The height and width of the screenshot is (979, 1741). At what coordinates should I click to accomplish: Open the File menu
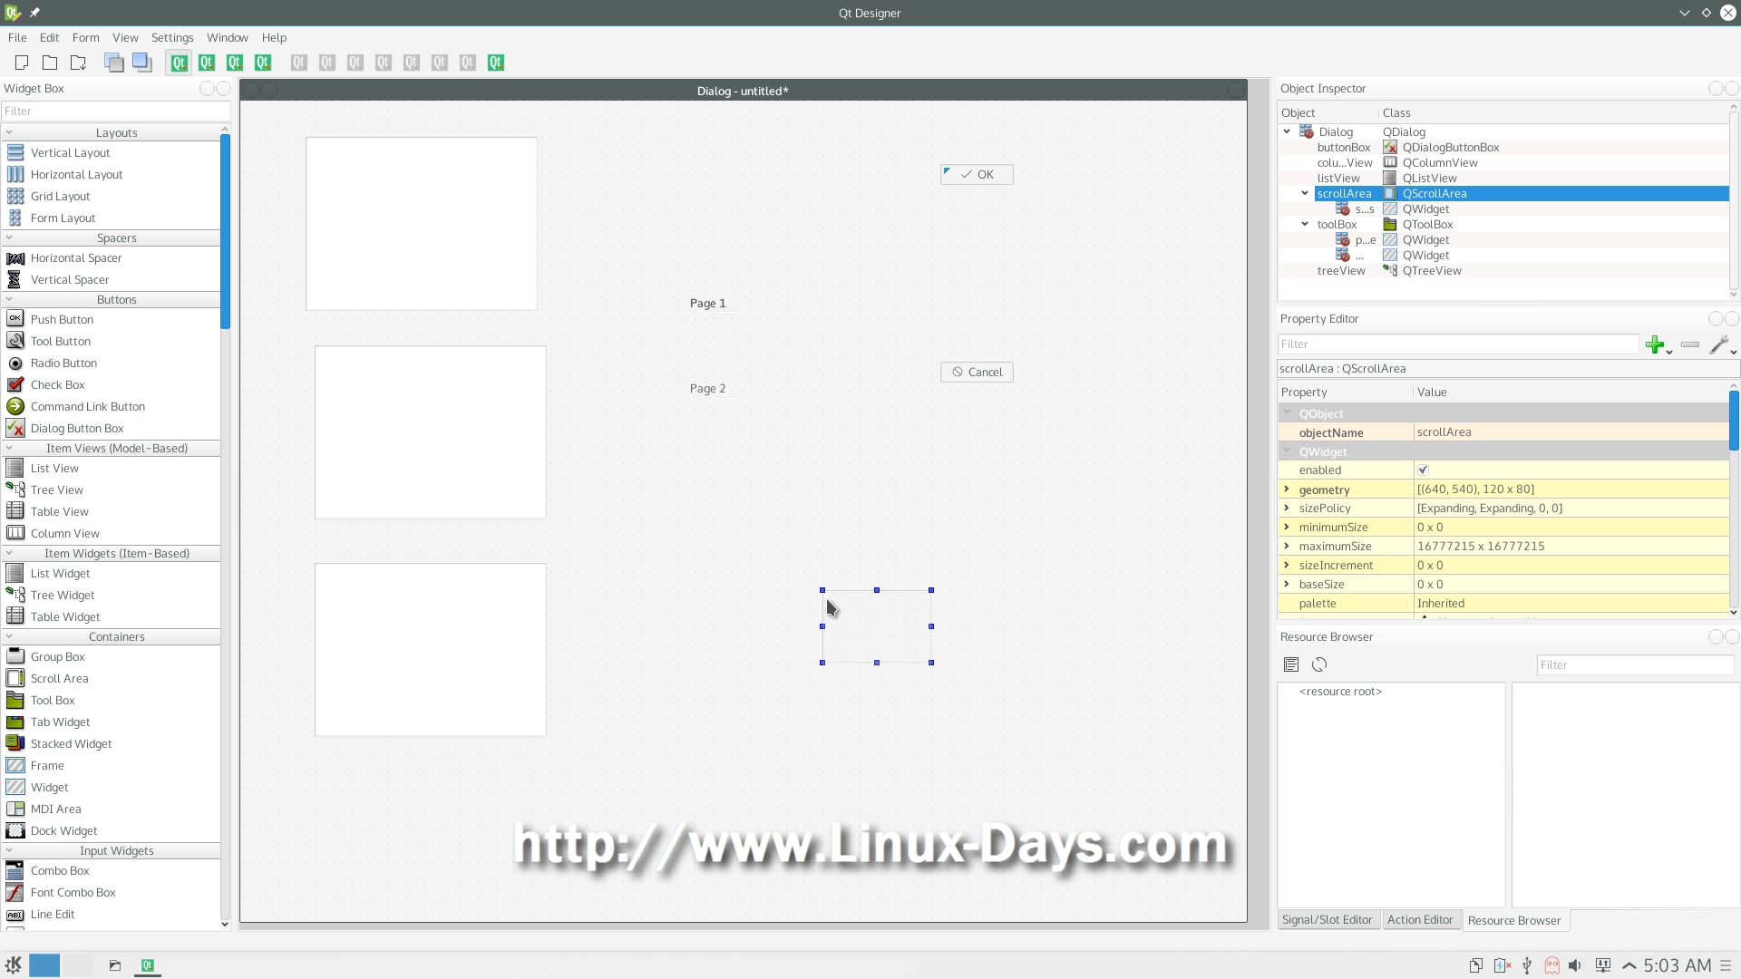(17, 37)
